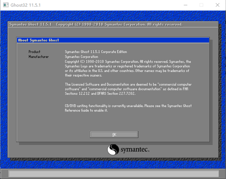
Task: Minimize the Ghost32 window
Action: 184,5
